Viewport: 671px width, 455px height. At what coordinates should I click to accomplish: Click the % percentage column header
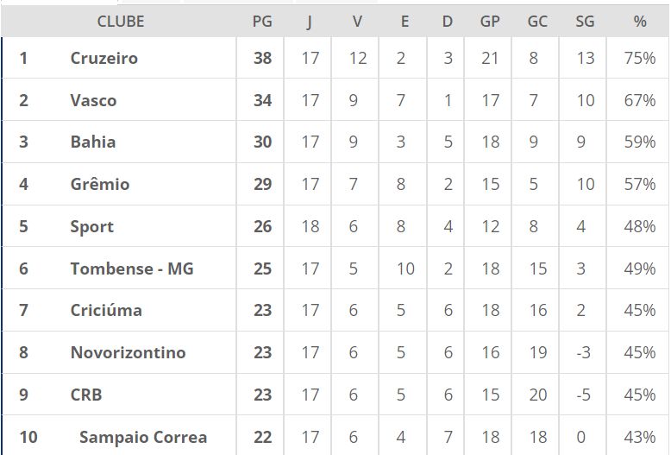[639, 22]
